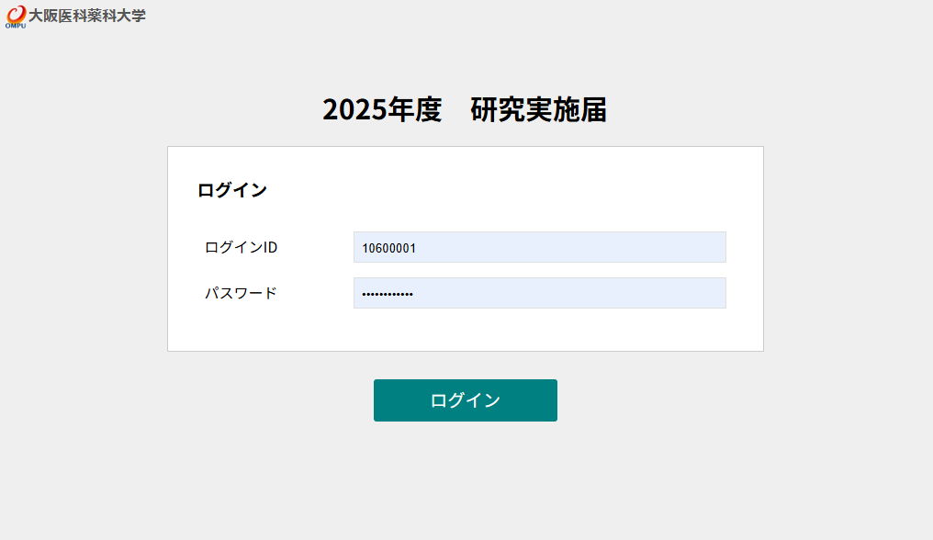The height and width of the screenshot is (540, 933).
Task: Click the 2025年度 text in the title
Action: (x=382, y=109)
